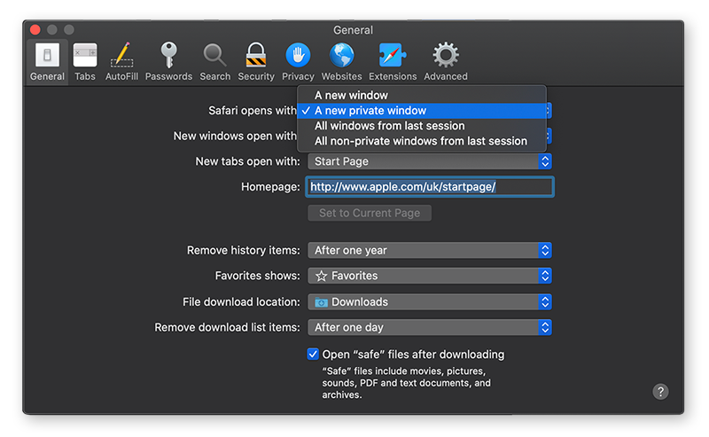
Task: Select 'A new private window' option
Action: point(422,111)
